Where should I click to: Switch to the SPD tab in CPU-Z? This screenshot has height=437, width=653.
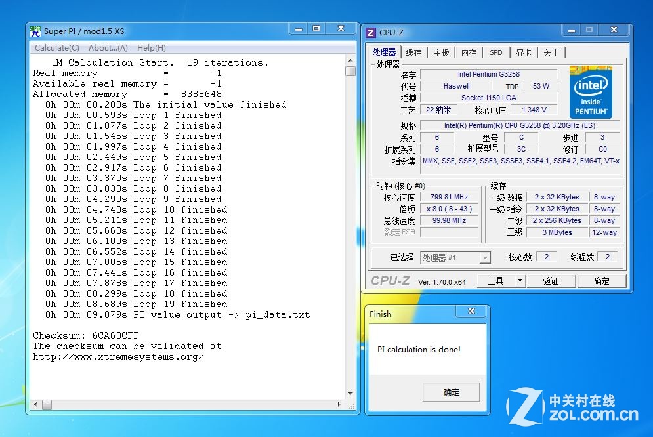point(496,52)
